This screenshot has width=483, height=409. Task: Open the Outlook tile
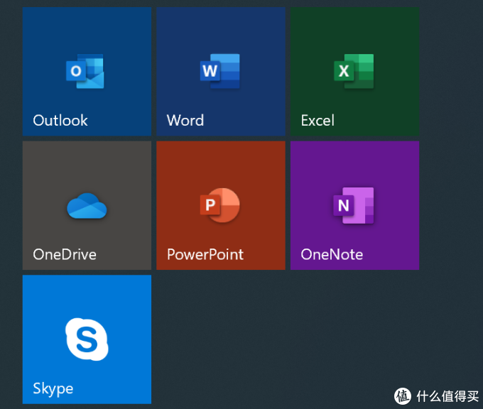pos(87,72)
